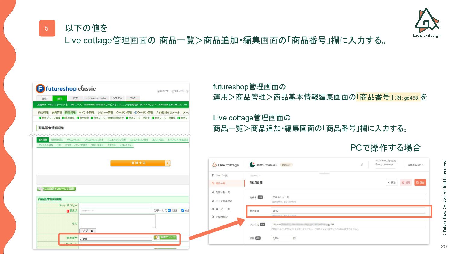This screenshot has height=254, width=452.
Task: Click the futureshop classic logo
Action: (66, 88)
